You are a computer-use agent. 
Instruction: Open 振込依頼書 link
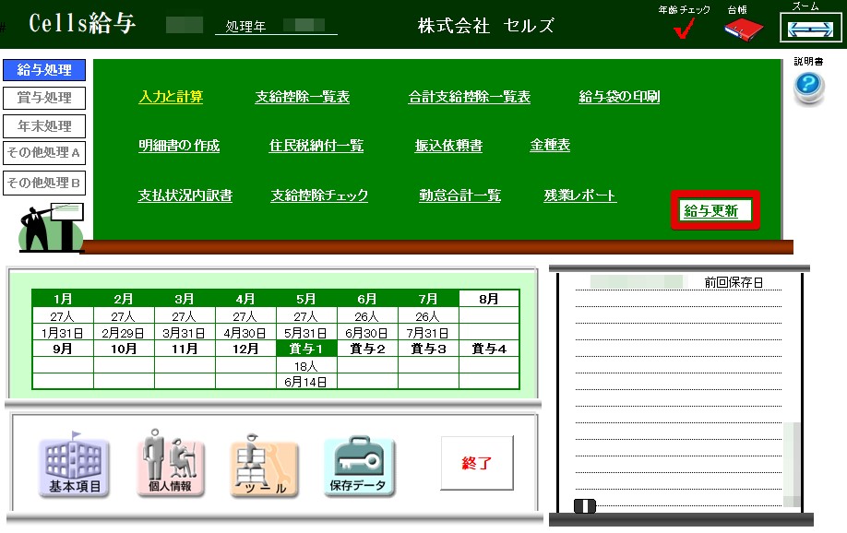448,146
